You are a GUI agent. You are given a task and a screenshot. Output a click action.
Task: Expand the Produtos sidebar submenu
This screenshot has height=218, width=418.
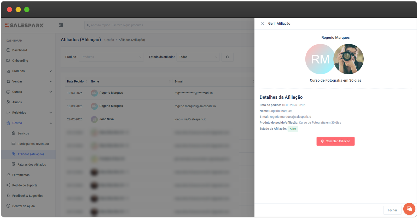click(x=50, y=71)
